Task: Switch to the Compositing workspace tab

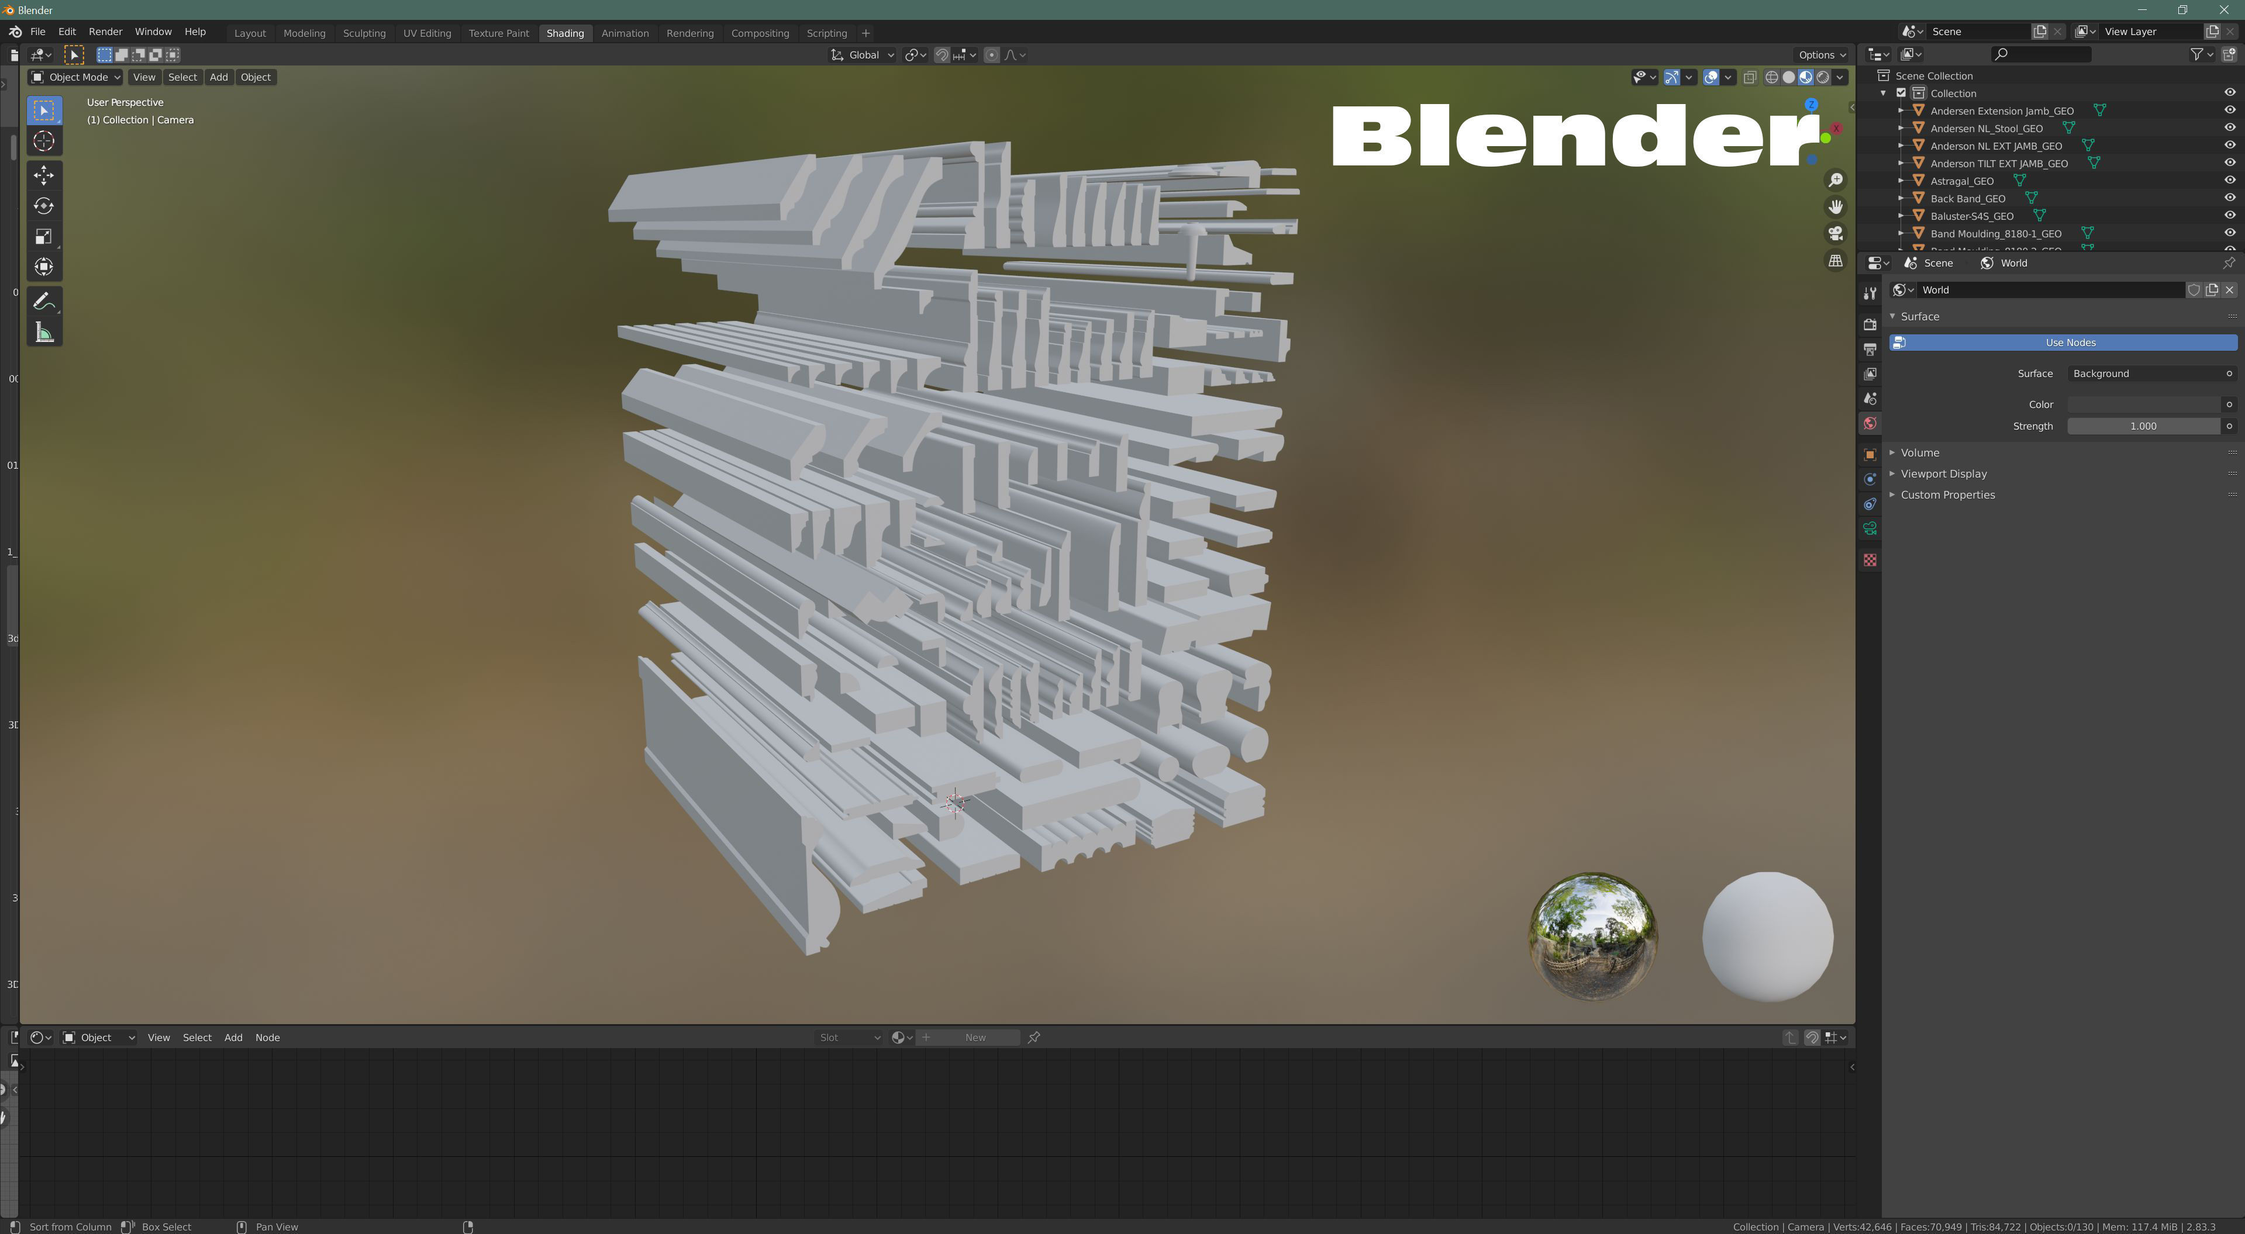Action: (760, 33)
